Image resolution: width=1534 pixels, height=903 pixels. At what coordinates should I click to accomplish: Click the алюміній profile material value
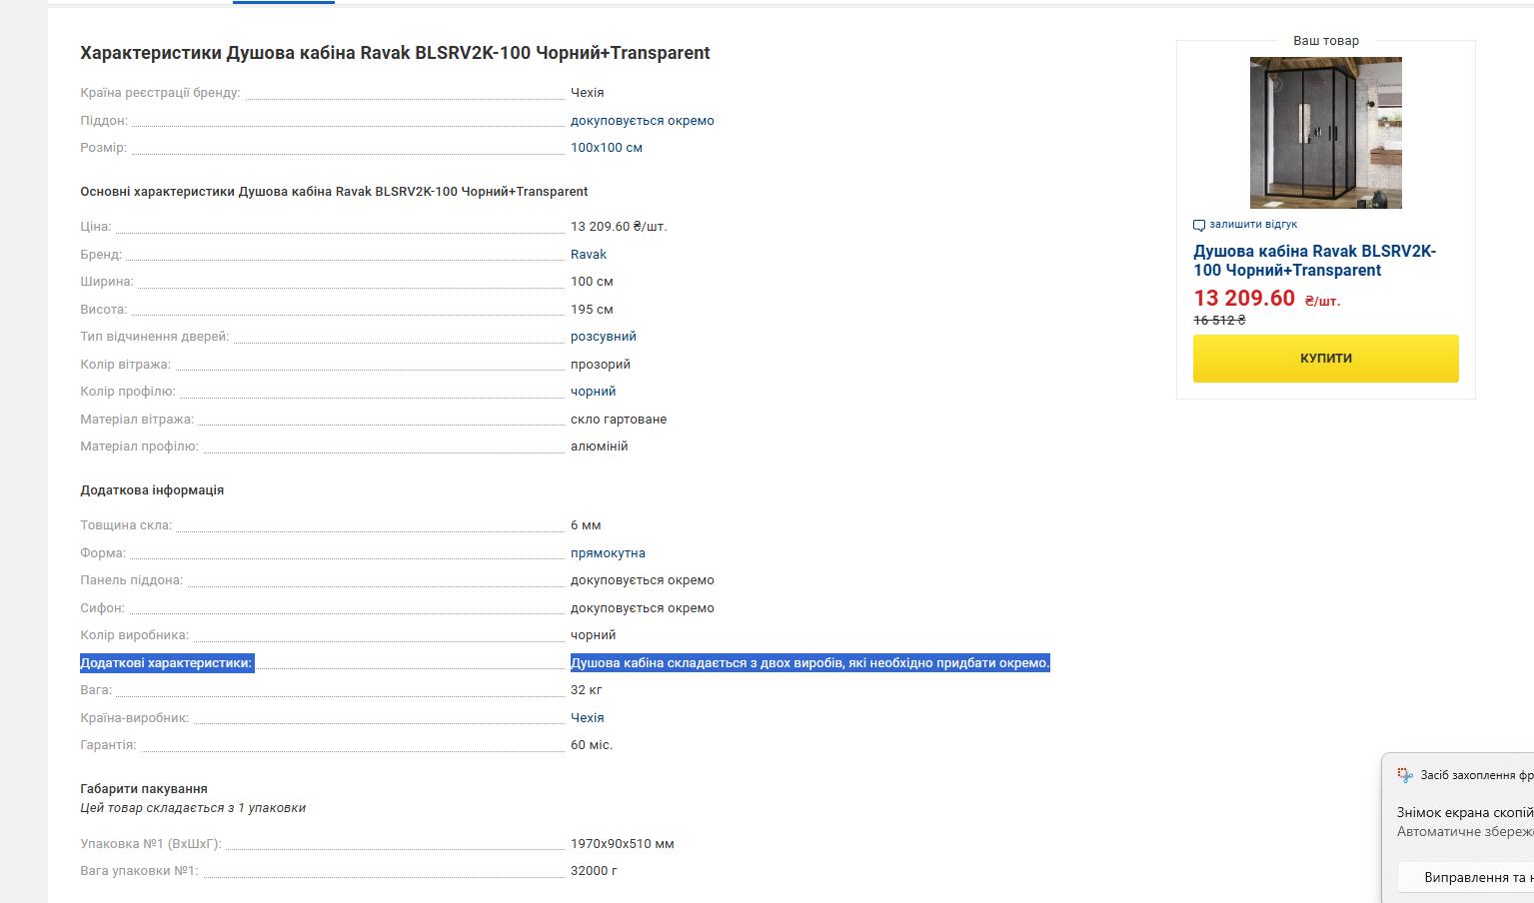(x=600, y=447)
